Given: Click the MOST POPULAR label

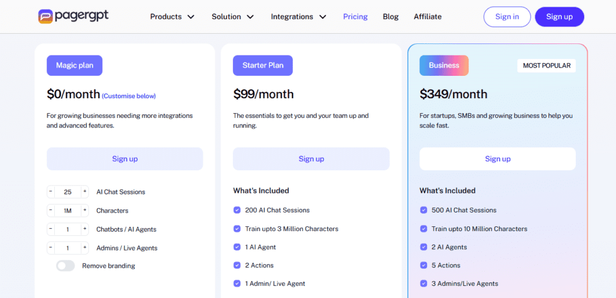Looking at the screenshot, I should (x=546, y=66).
